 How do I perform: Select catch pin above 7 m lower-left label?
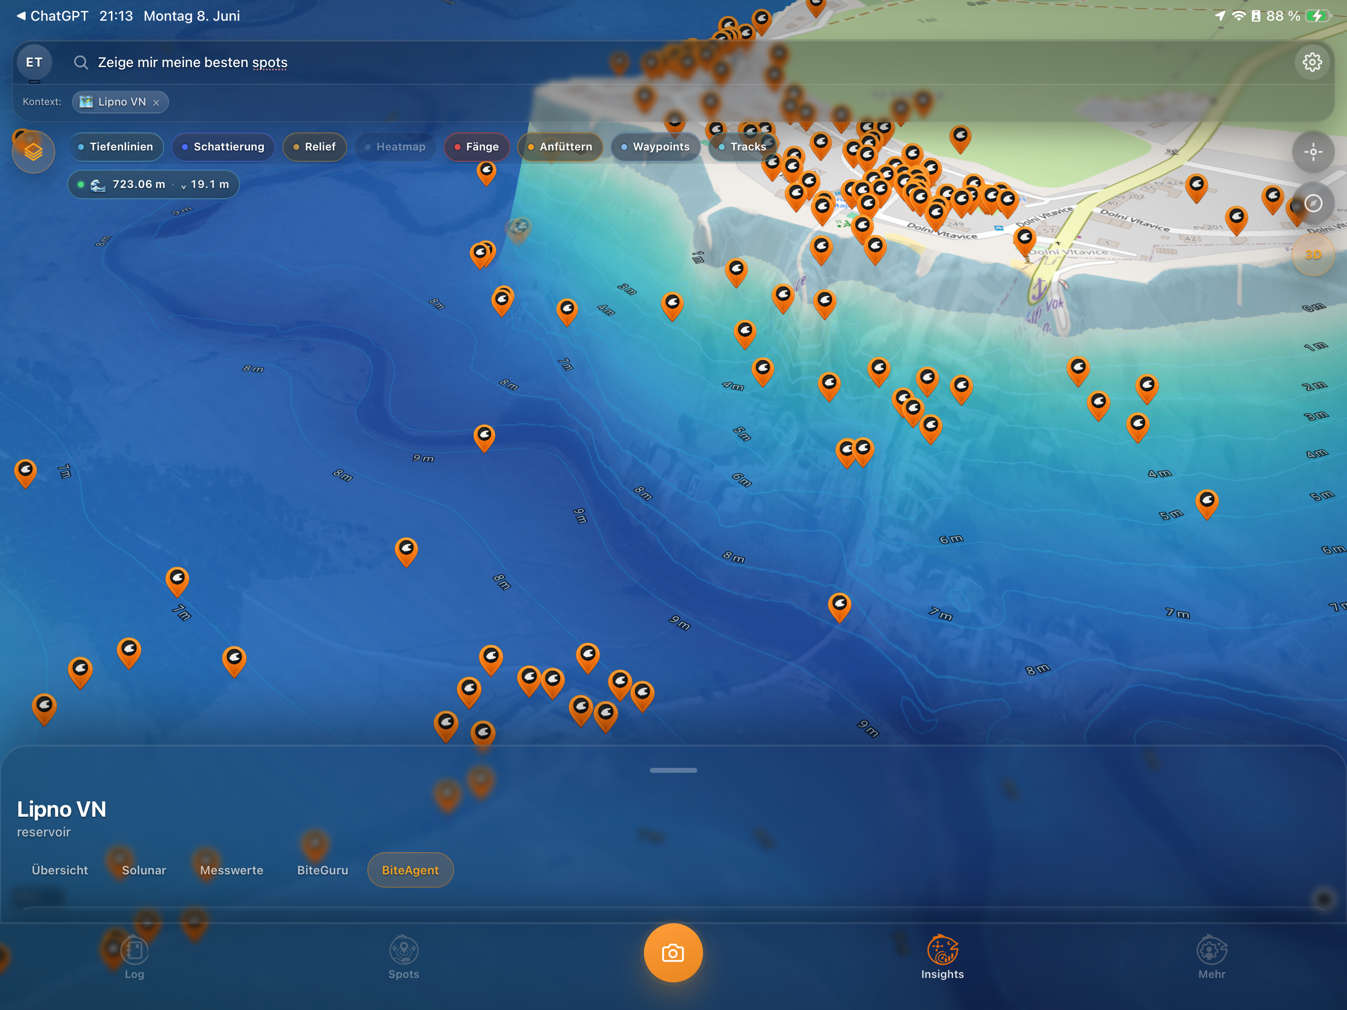(177, 581)
